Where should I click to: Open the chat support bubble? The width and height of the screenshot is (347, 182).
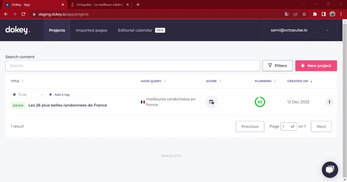pyautogui.click(x=330, y=169)
